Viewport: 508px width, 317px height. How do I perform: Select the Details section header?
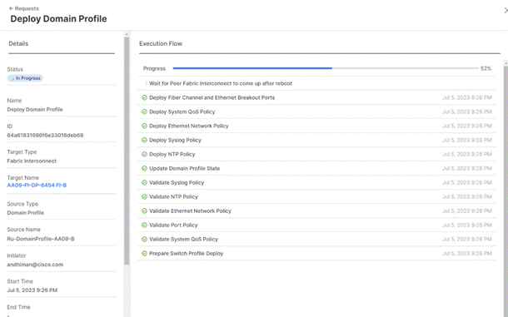click(18, 43)
